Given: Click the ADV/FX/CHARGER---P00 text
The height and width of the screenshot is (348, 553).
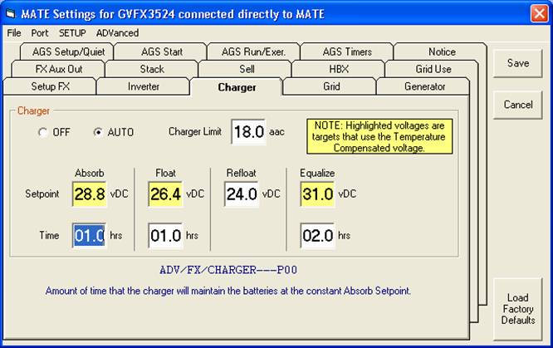Looking at the screenshot, I should tap(228, 270).
